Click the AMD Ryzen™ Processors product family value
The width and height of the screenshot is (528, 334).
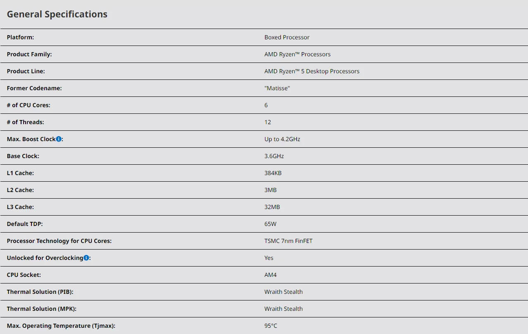tap(297, 54)
